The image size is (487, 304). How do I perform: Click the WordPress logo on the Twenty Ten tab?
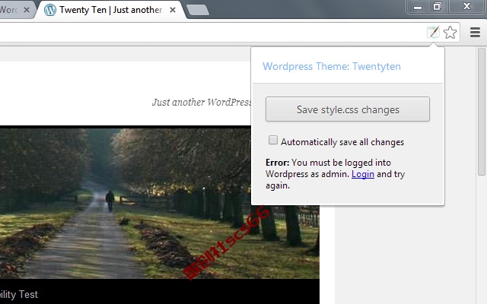click(x=50, y=10)
